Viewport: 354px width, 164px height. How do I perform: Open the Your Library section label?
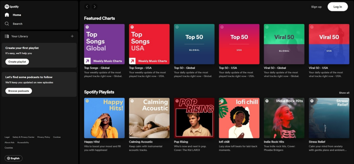tap(20, 36)
